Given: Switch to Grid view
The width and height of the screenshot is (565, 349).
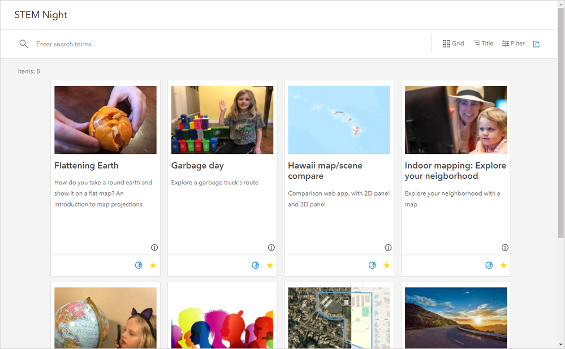Looking at the screenshot, I should (453, 44).
